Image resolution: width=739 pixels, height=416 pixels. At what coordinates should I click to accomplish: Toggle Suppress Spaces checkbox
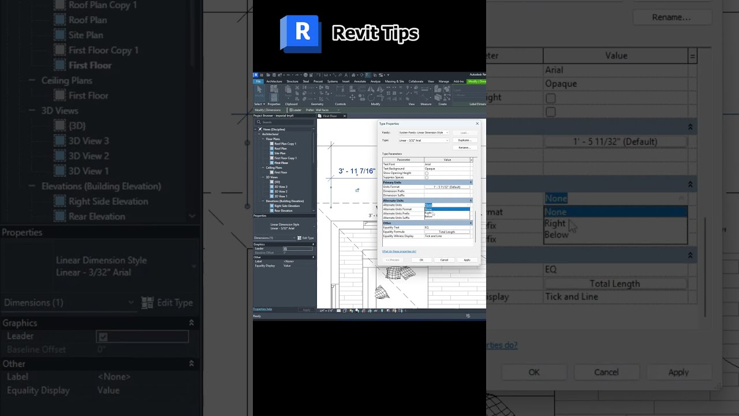427,177
